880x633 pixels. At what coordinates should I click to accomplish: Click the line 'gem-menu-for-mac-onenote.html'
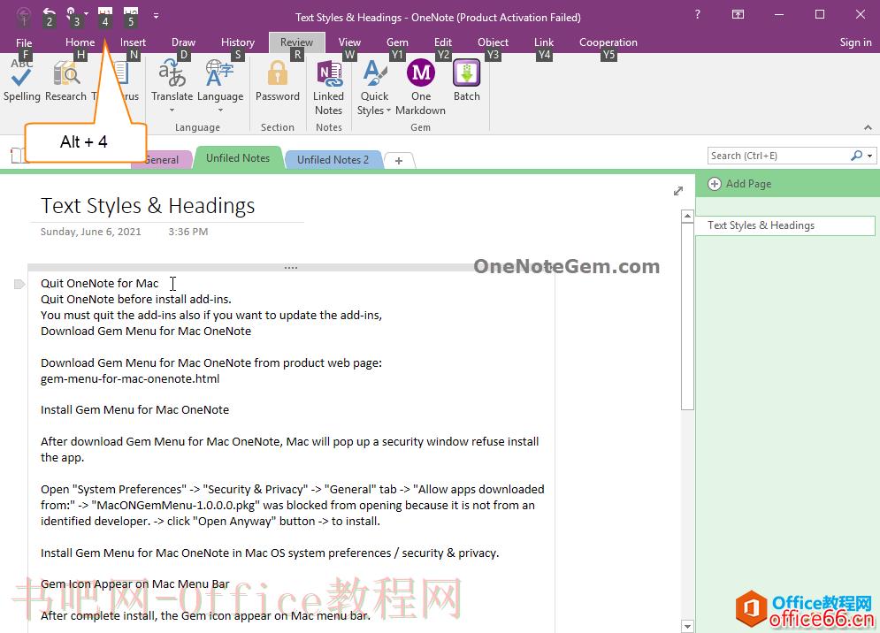click(130, 378)
